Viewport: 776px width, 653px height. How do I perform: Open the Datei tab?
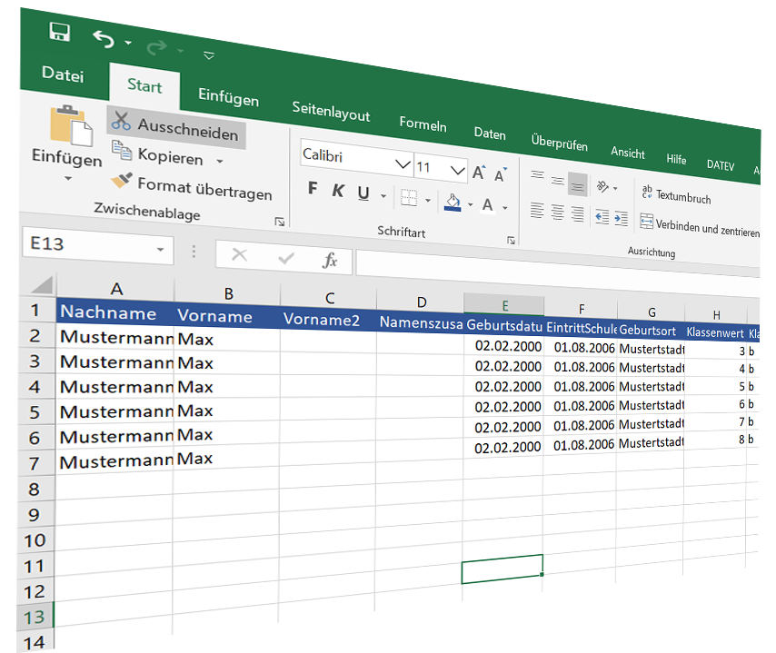(63, 74)
